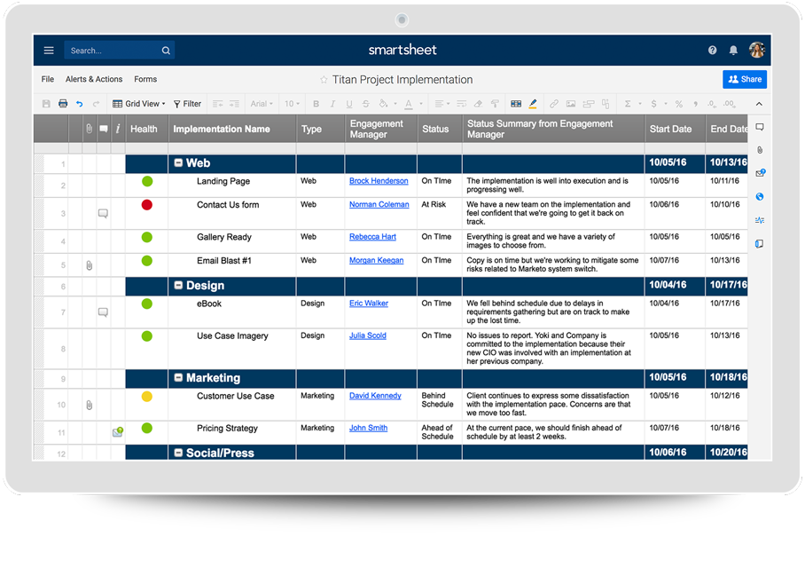This screenshot has width=805, height=568.
Task: Open the comments panel in right sidebar
Action: pos(760,127)
